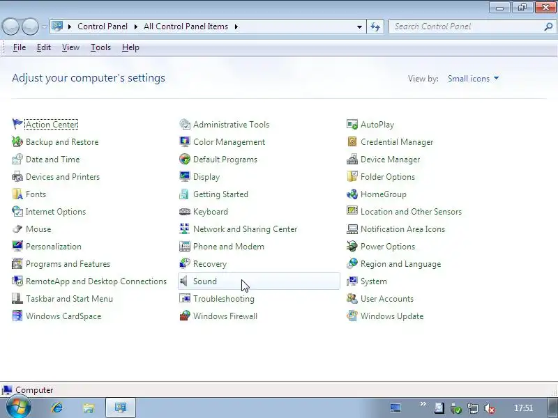
Task: Open the Recovery link
Action: 210,264
